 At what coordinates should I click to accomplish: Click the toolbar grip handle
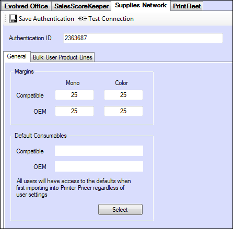pyautogui.click(x=5, y=18)
